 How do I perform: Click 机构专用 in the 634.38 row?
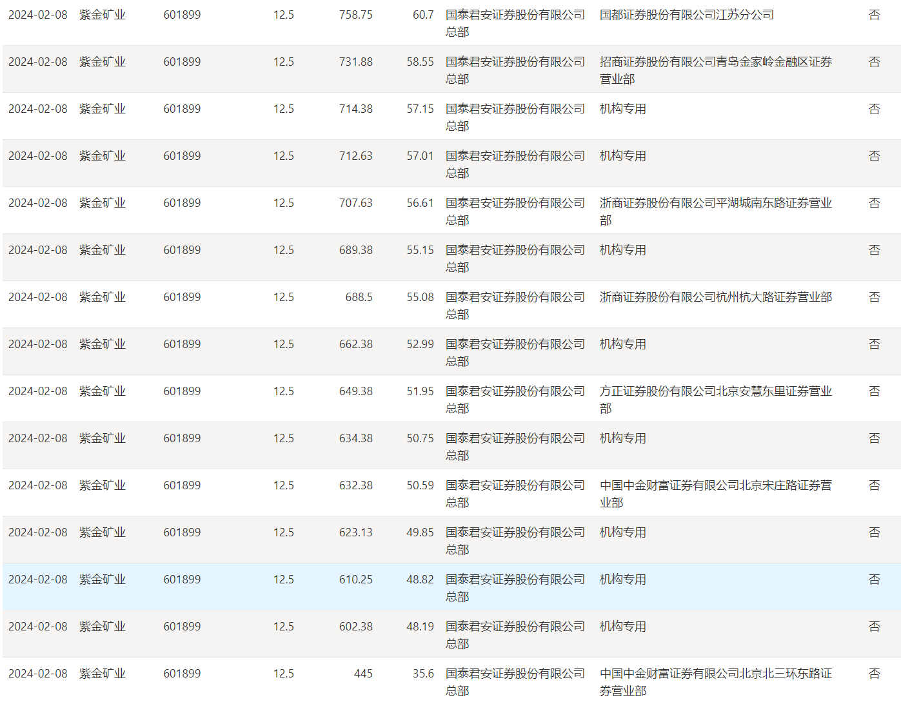[623, 438]
